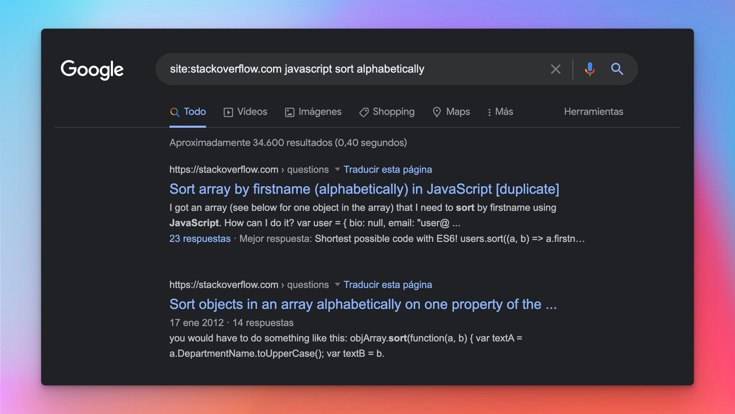Start voice search with microphone icon
Image resolution: width=735 pixels, height=414 pixels.
(x=590, y=69)
